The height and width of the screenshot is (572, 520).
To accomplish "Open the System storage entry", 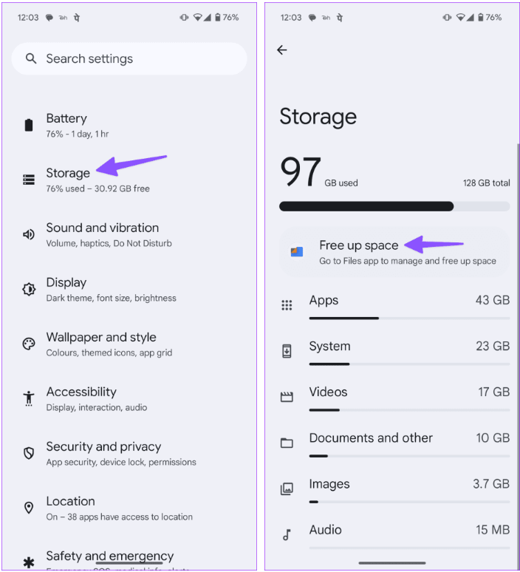I will click(x=395, y=351).
